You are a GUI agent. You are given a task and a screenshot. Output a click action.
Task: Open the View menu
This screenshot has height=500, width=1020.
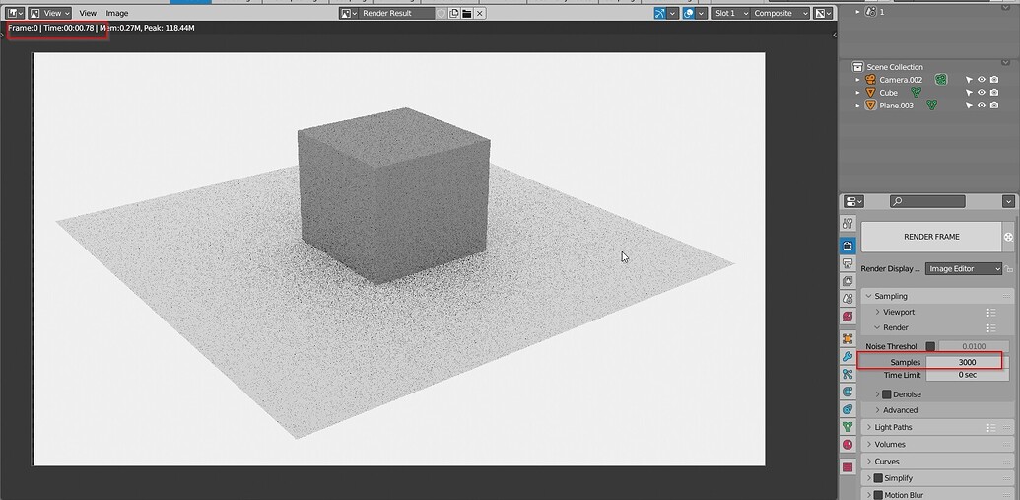[88, 13]
